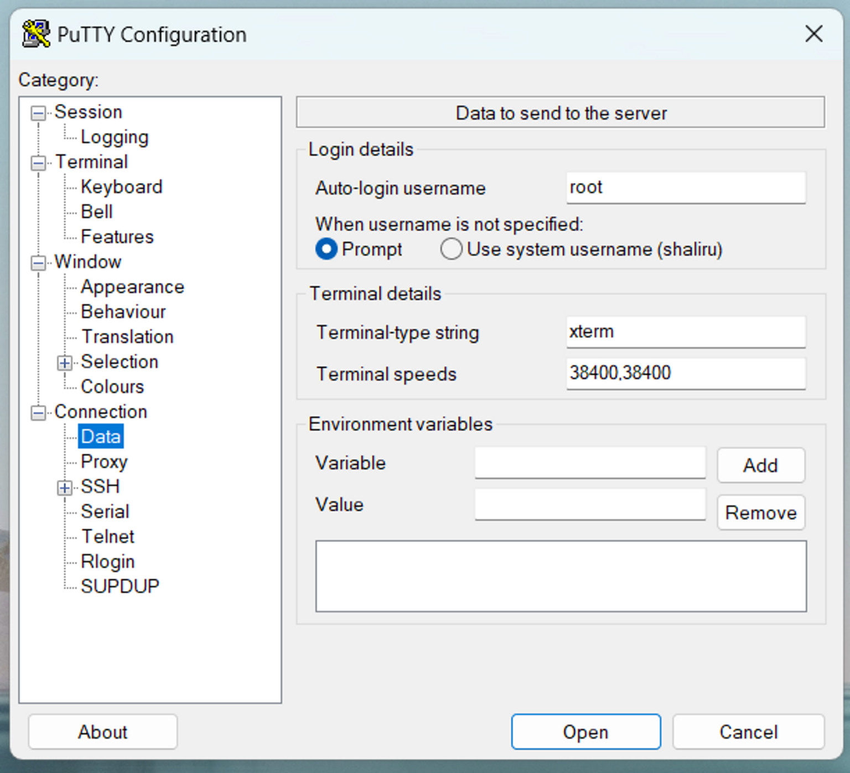Click the PuTTY icon in title bar
Screen dimensions: 850x773
click(x=36, y=34)
